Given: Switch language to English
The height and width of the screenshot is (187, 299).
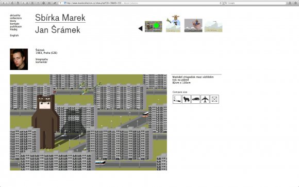Looking at the screenshot, I should tap(14, 35).
